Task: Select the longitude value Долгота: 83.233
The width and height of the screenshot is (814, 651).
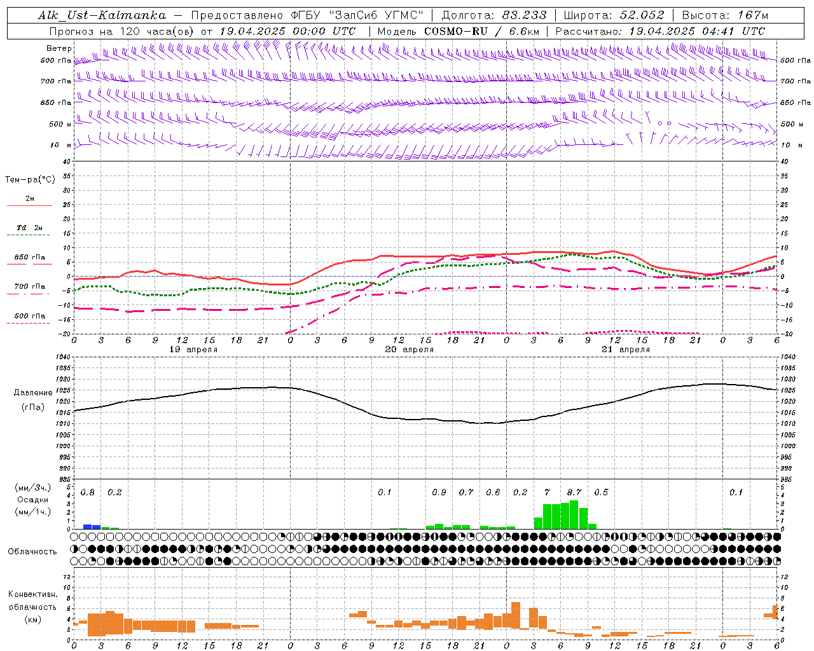Action: click(x=493, y=15)
